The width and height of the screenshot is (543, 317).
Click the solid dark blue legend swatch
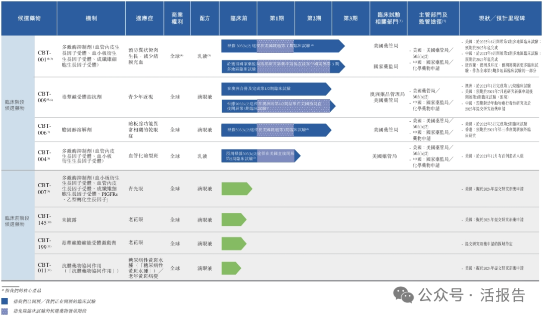pyautogui.click(x=5, y=301)
